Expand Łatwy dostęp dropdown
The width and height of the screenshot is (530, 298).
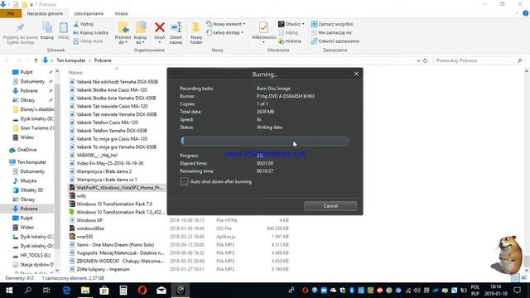coord(224,33)
